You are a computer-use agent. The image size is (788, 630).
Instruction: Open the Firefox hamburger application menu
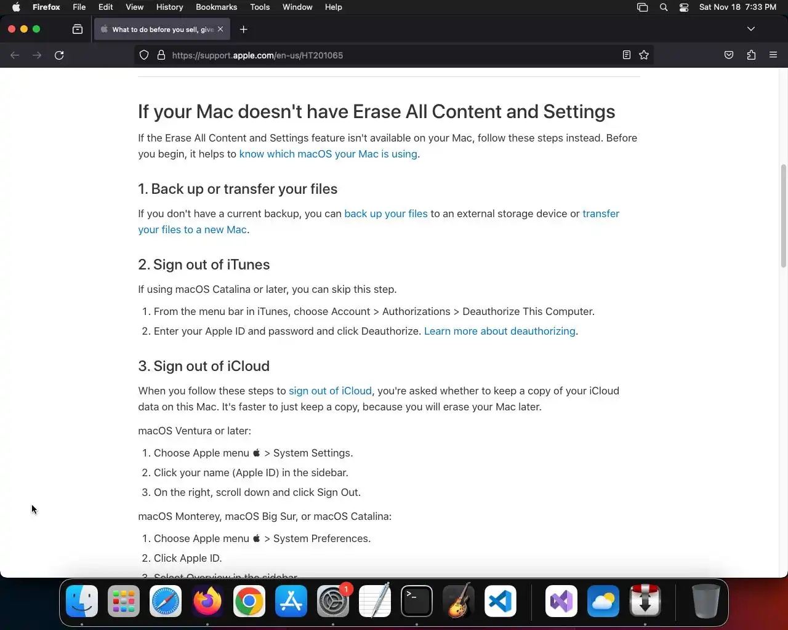tap(773, 55)
